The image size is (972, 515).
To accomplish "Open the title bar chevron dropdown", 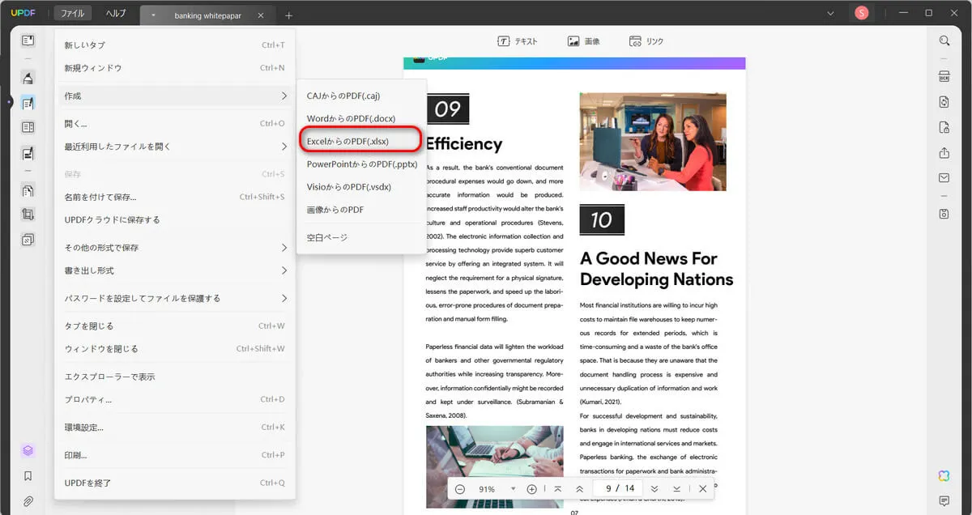I will tap(830, 13).
